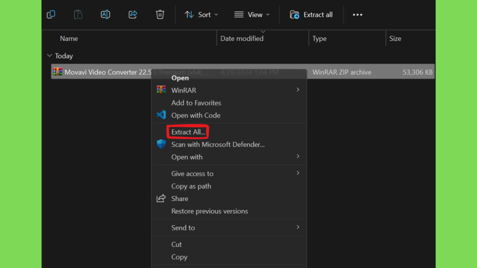Sort by the Size column header

tap(395, 39)
